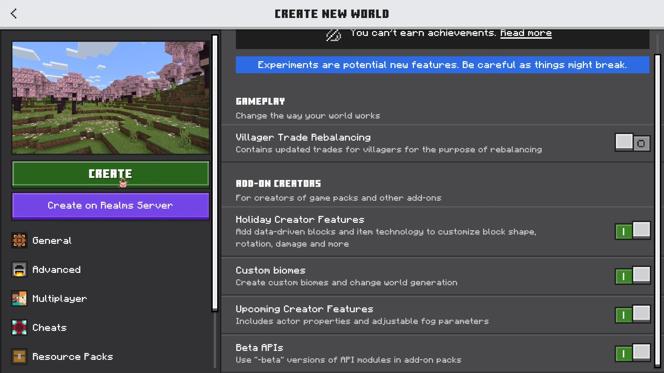Click the Multiplayer faces icon

point(19,298)
